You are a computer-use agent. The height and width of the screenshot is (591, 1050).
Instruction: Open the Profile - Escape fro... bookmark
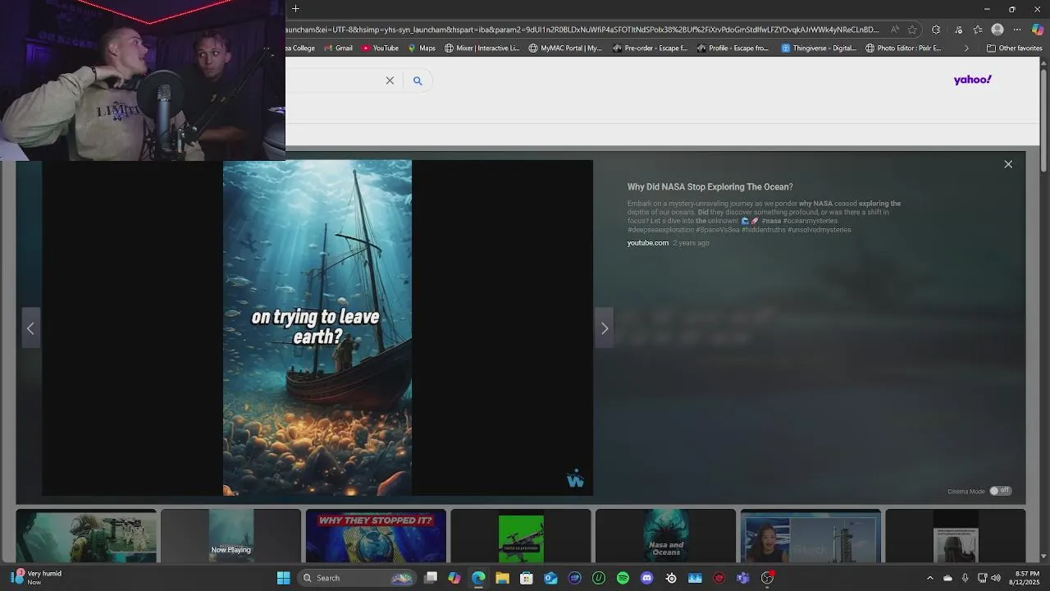pos(733,48)
